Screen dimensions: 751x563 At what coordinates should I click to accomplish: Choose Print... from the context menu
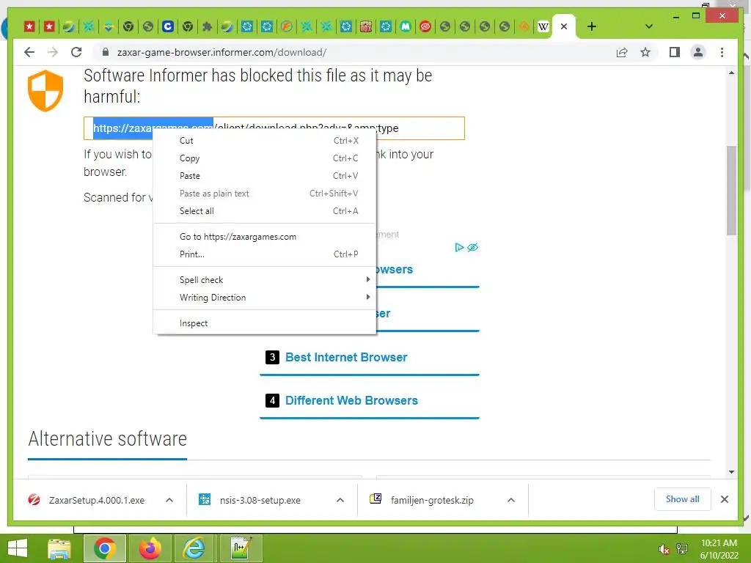coord(264,254)
